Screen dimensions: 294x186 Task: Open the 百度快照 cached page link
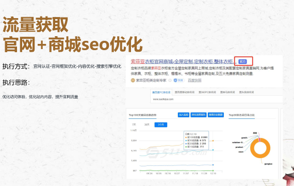point(194,80)
